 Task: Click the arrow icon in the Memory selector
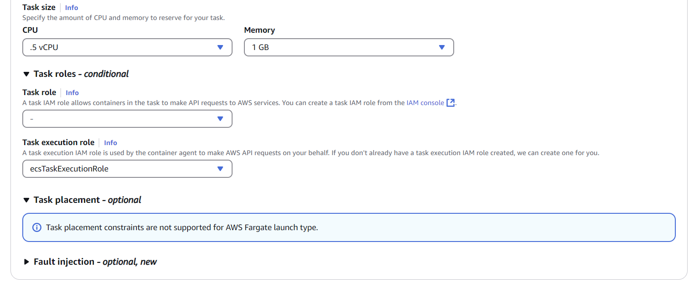click(x=441, y=47)
